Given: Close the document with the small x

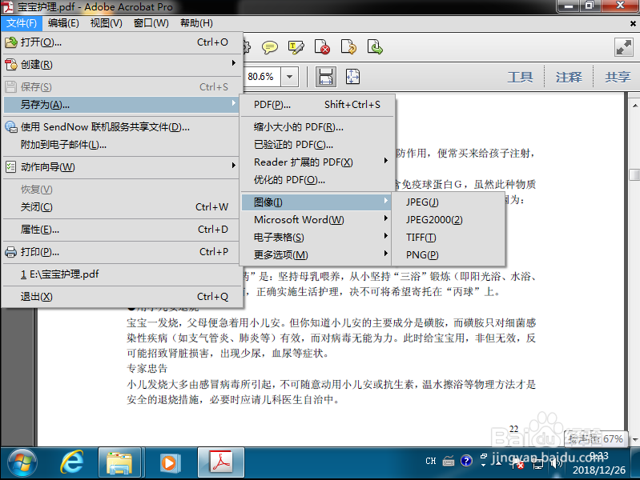Looking at the screenshot, I should pos(633,24).
